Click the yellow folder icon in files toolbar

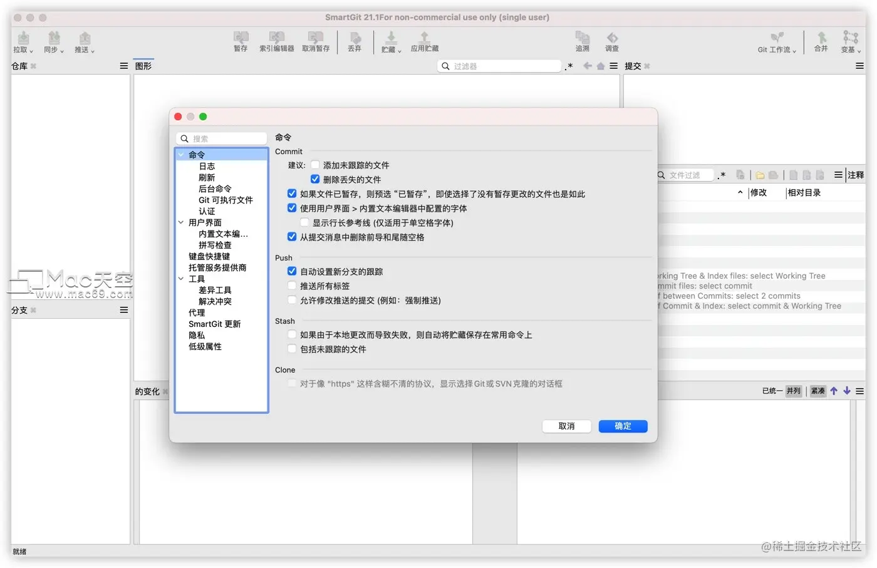point(760,175)
